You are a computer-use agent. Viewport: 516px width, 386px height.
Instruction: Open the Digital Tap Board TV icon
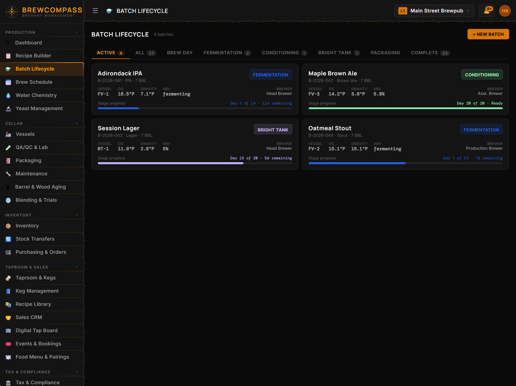click(x=8, y=331)
